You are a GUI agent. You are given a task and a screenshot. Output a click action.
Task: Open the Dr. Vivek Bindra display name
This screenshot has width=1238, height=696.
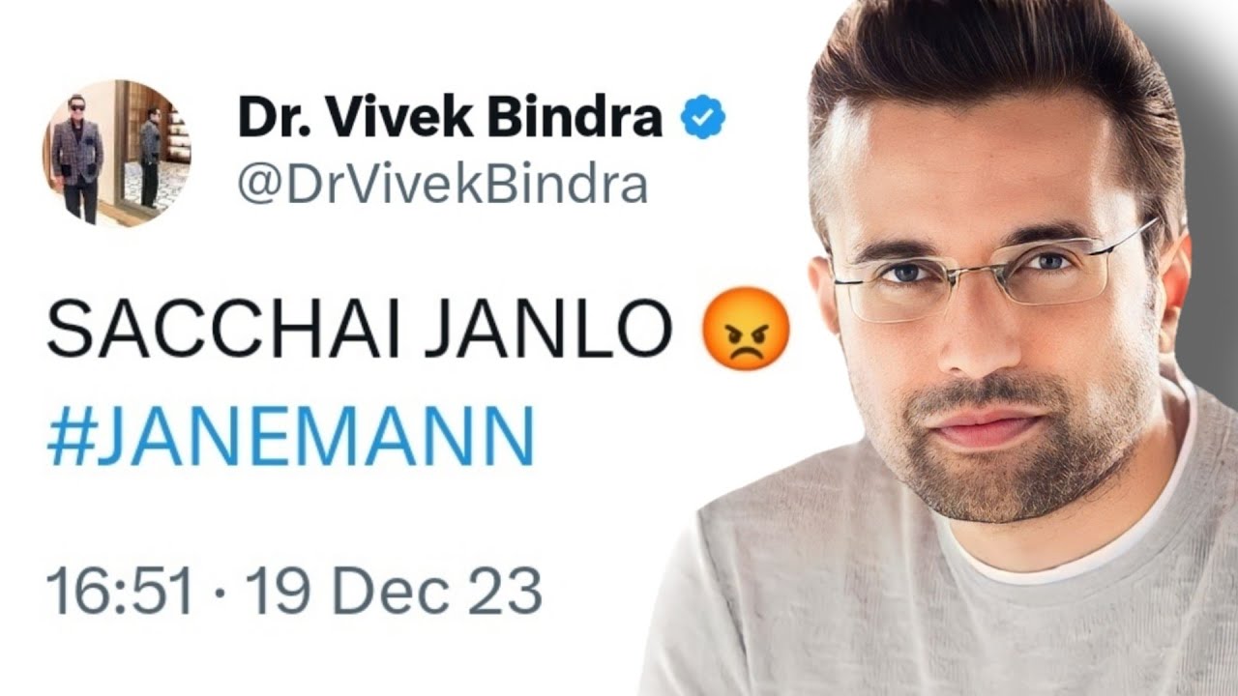[x=450, y=118]
